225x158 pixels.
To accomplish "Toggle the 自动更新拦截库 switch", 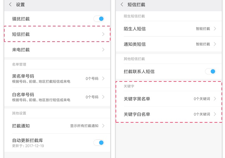I will [x=99, y=142].
